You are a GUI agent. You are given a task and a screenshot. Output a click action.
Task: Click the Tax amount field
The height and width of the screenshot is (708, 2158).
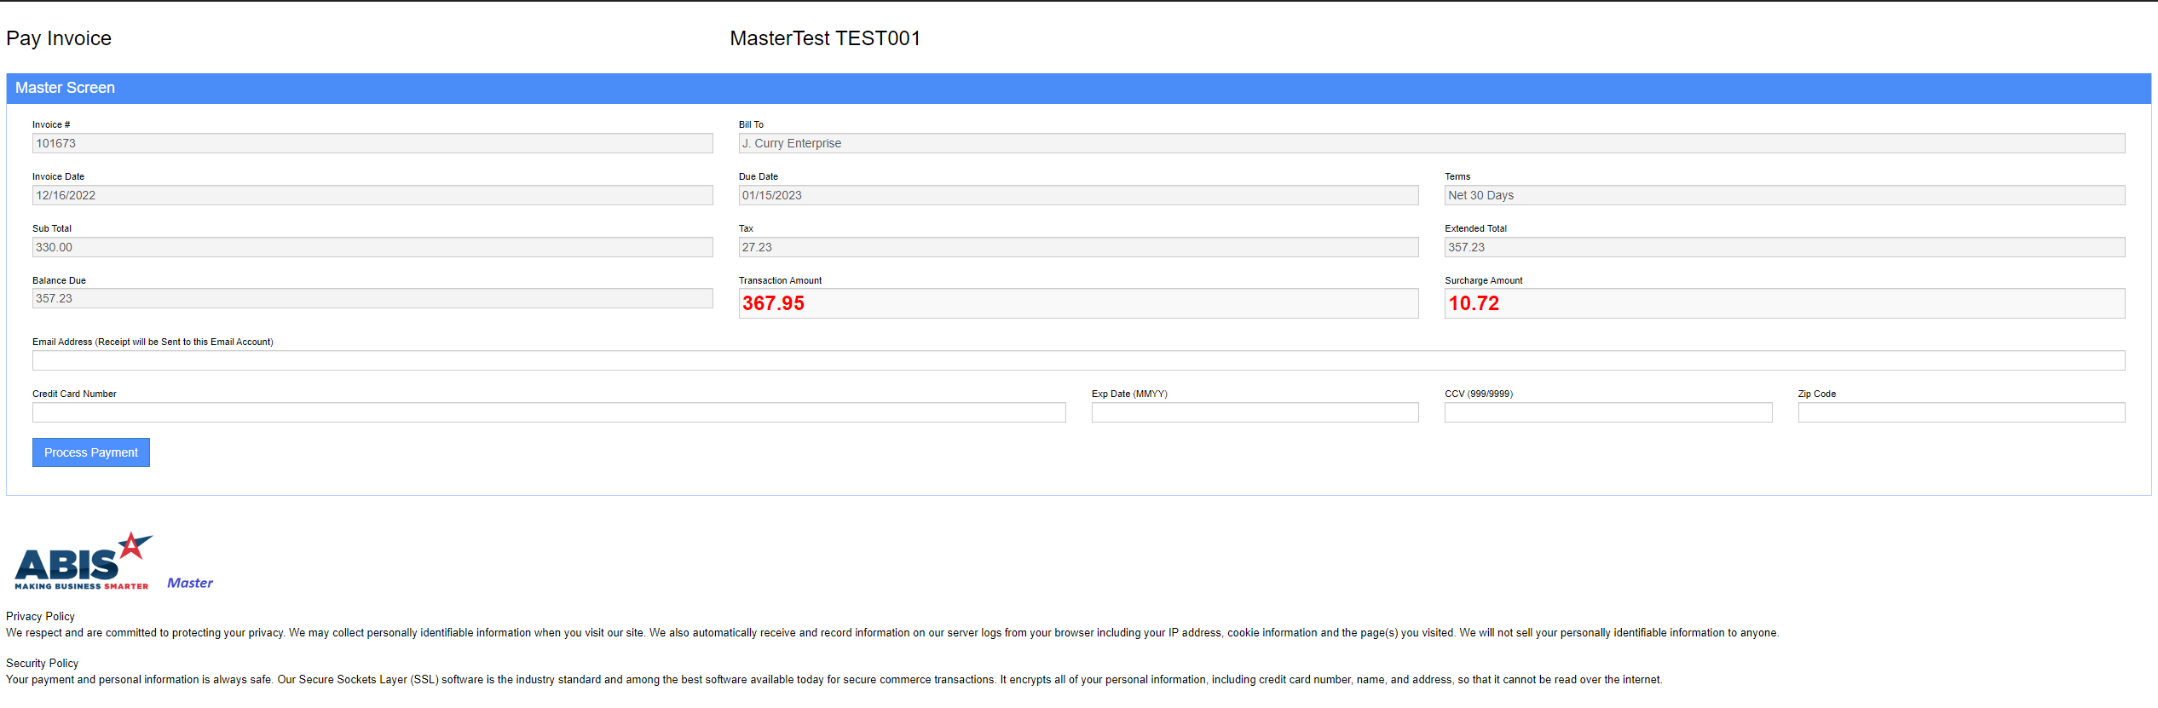(1078, 247)
